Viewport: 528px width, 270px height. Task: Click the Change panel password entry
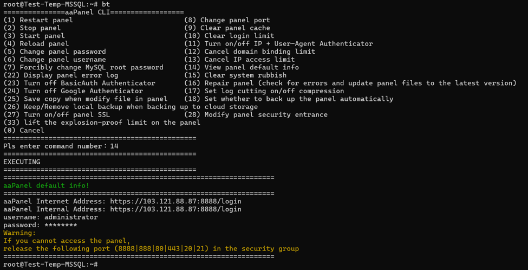tap(55, 52)
